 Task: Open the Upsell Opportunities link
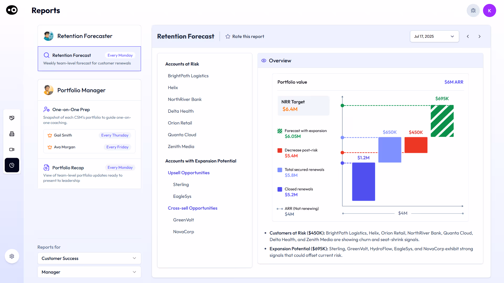coord(188,173)
